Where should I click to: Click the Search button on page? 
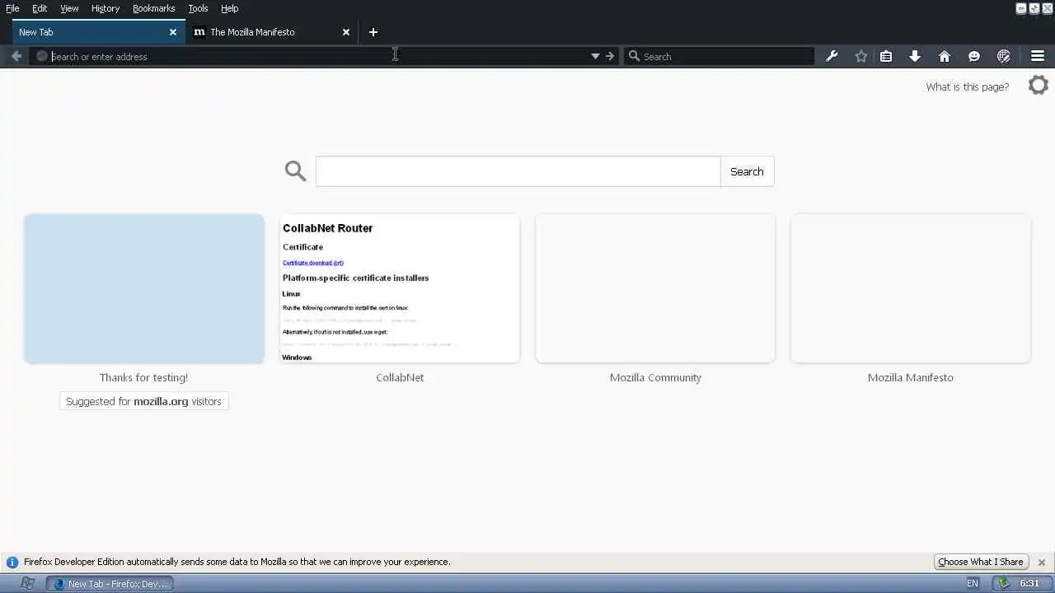click(x=747, y=171)
